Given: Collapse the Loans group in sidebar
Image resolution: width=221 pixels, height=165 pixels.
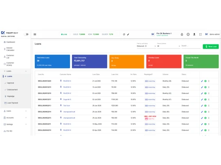Looking at the screenshot, I should 15,71.
